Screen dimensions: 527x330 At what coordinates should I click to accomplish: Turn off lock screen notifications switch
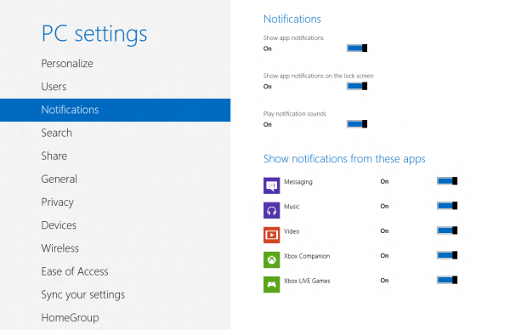tap(357, 86)
